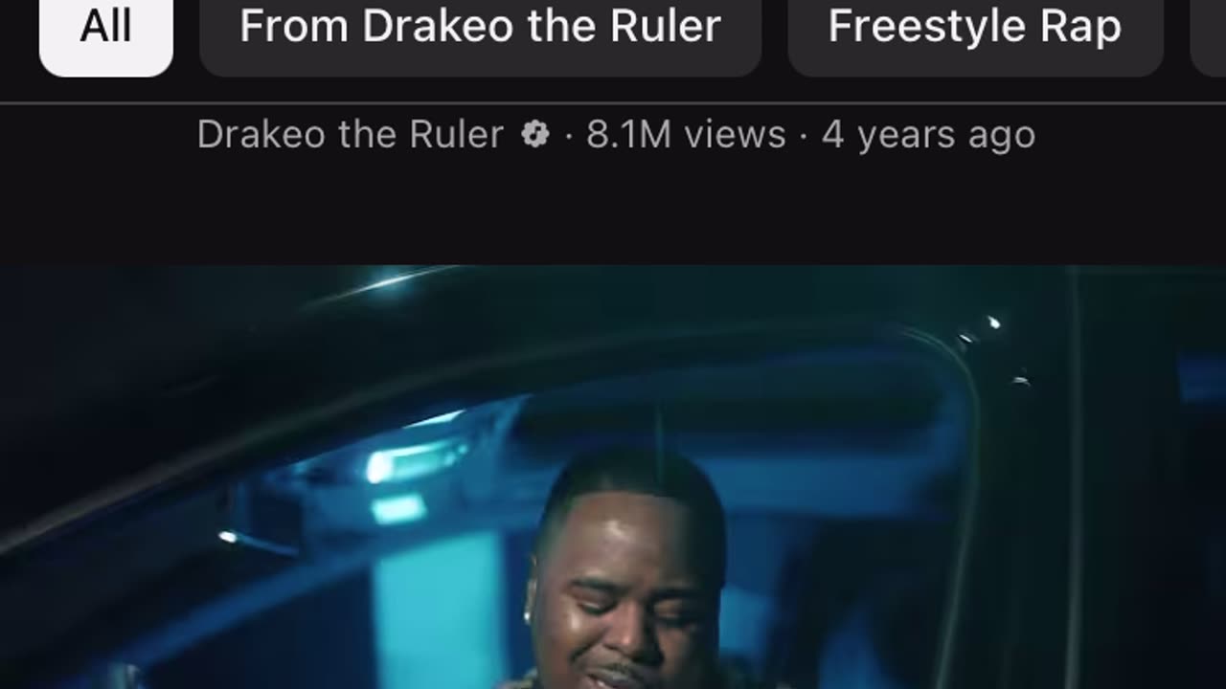The height and width of the screenshot is (689, 1226).
Task: Open the Drakeo the Ruler channel name
Action: 350,135
